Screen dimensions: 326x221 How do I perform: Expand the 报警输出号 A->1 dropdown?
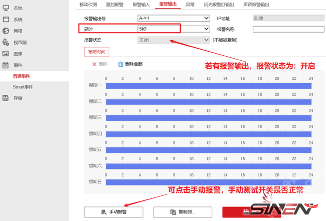coord(174,18)
